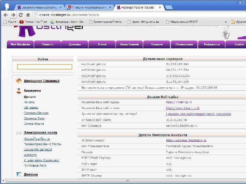Open the Домены menu
Screen dimensions: 246x184
coord(75,44)
